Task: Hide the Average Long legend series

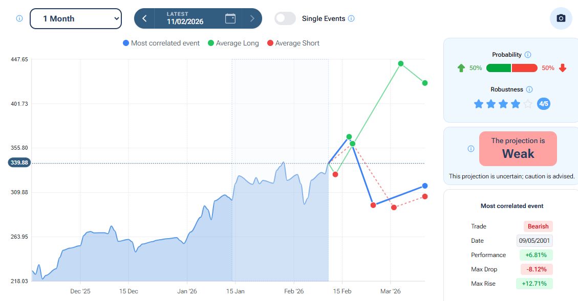Action: (233, 43)
